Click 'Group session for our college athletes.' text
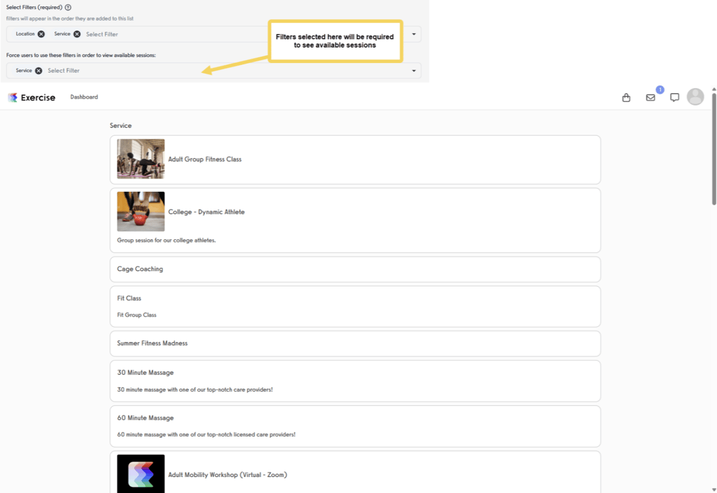The width and height of the screenshot is (717, 493). tap(166, 240)
